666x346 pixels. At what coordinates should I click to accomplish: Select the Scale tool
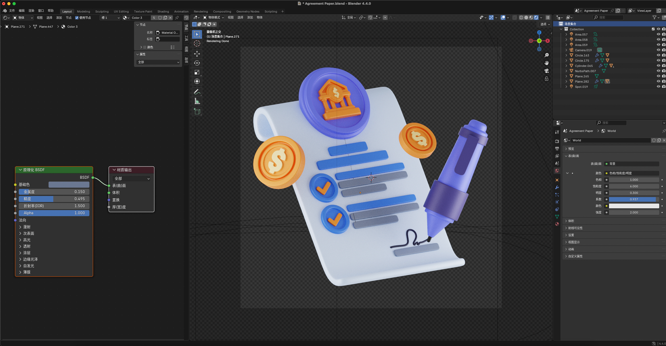[197, 72]
